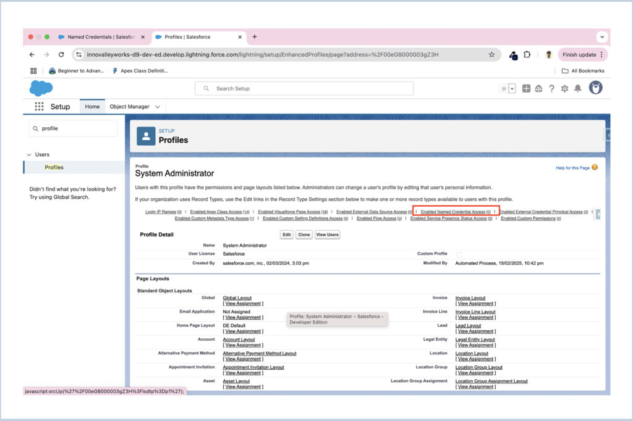This screenshot has height=421, width=633.
Task: Open Enabled Flow Access link
Action: coord(379,218)
